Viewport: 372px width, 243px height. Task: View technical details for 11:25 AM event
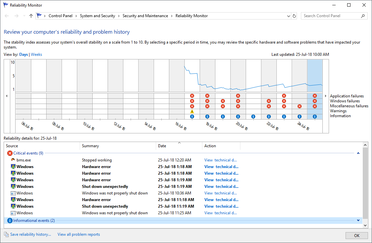click(x=221, y=213)
